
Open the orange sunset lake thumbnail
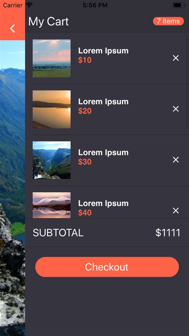point(52,109)
